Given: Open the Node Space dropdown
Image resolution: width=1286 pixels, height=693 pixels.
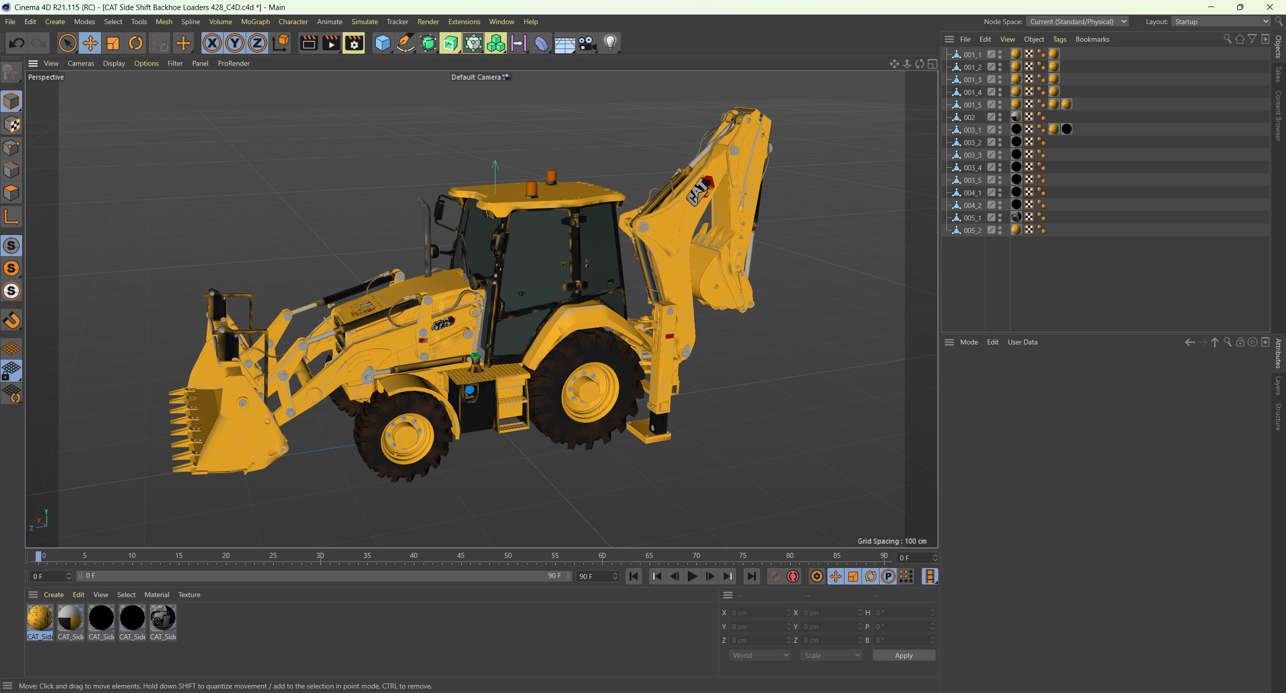Looking at the screenshot, I should coord(1078,22).
